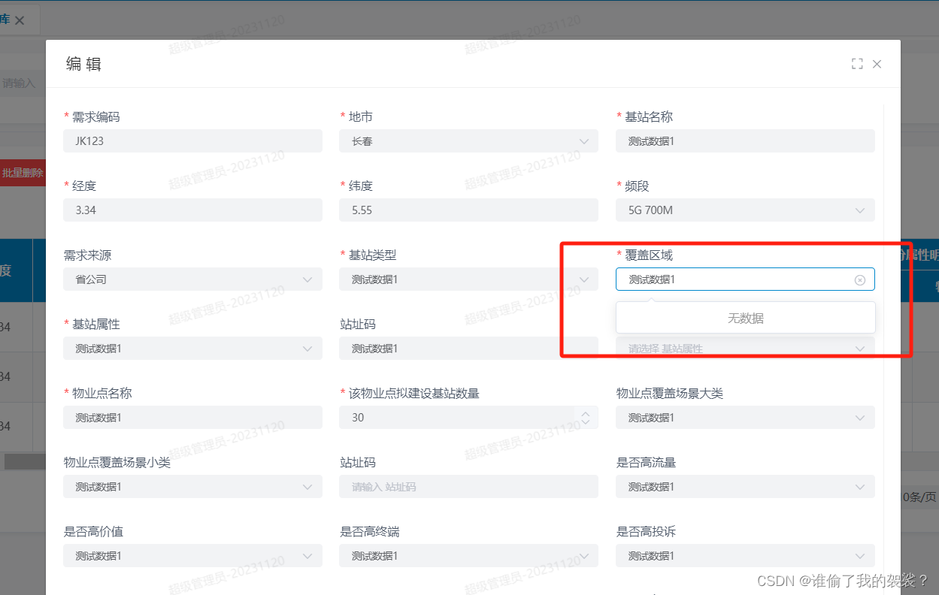Expand the first 基站属性 dropdown with 测试数据1
Viewport: 939px width, 595px height.
tap(192, 349)
